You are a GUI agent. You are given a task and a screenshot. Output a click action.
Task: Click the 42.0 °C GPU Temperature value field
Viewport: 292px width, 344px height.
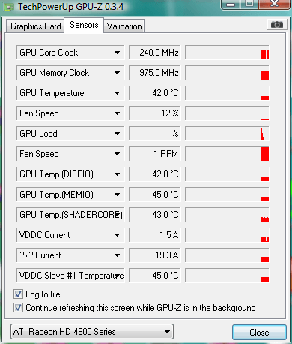tap(155, 93)
